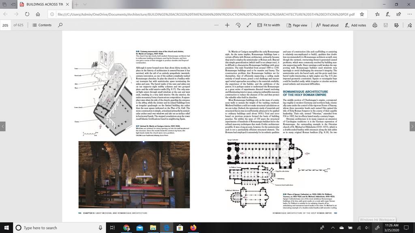Open the Favorites hub icon
The height and width of the screenshot is (233, 415).
point(377,14)
